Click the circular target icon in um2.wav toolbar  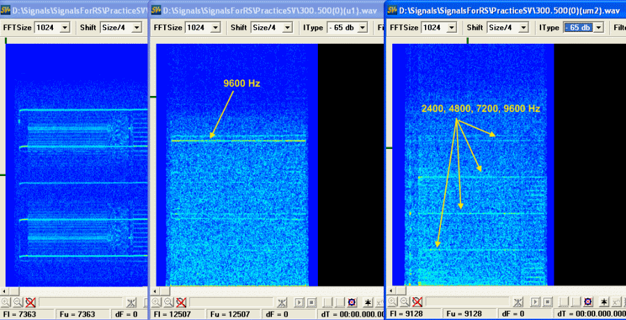click(x=588, y=302)
